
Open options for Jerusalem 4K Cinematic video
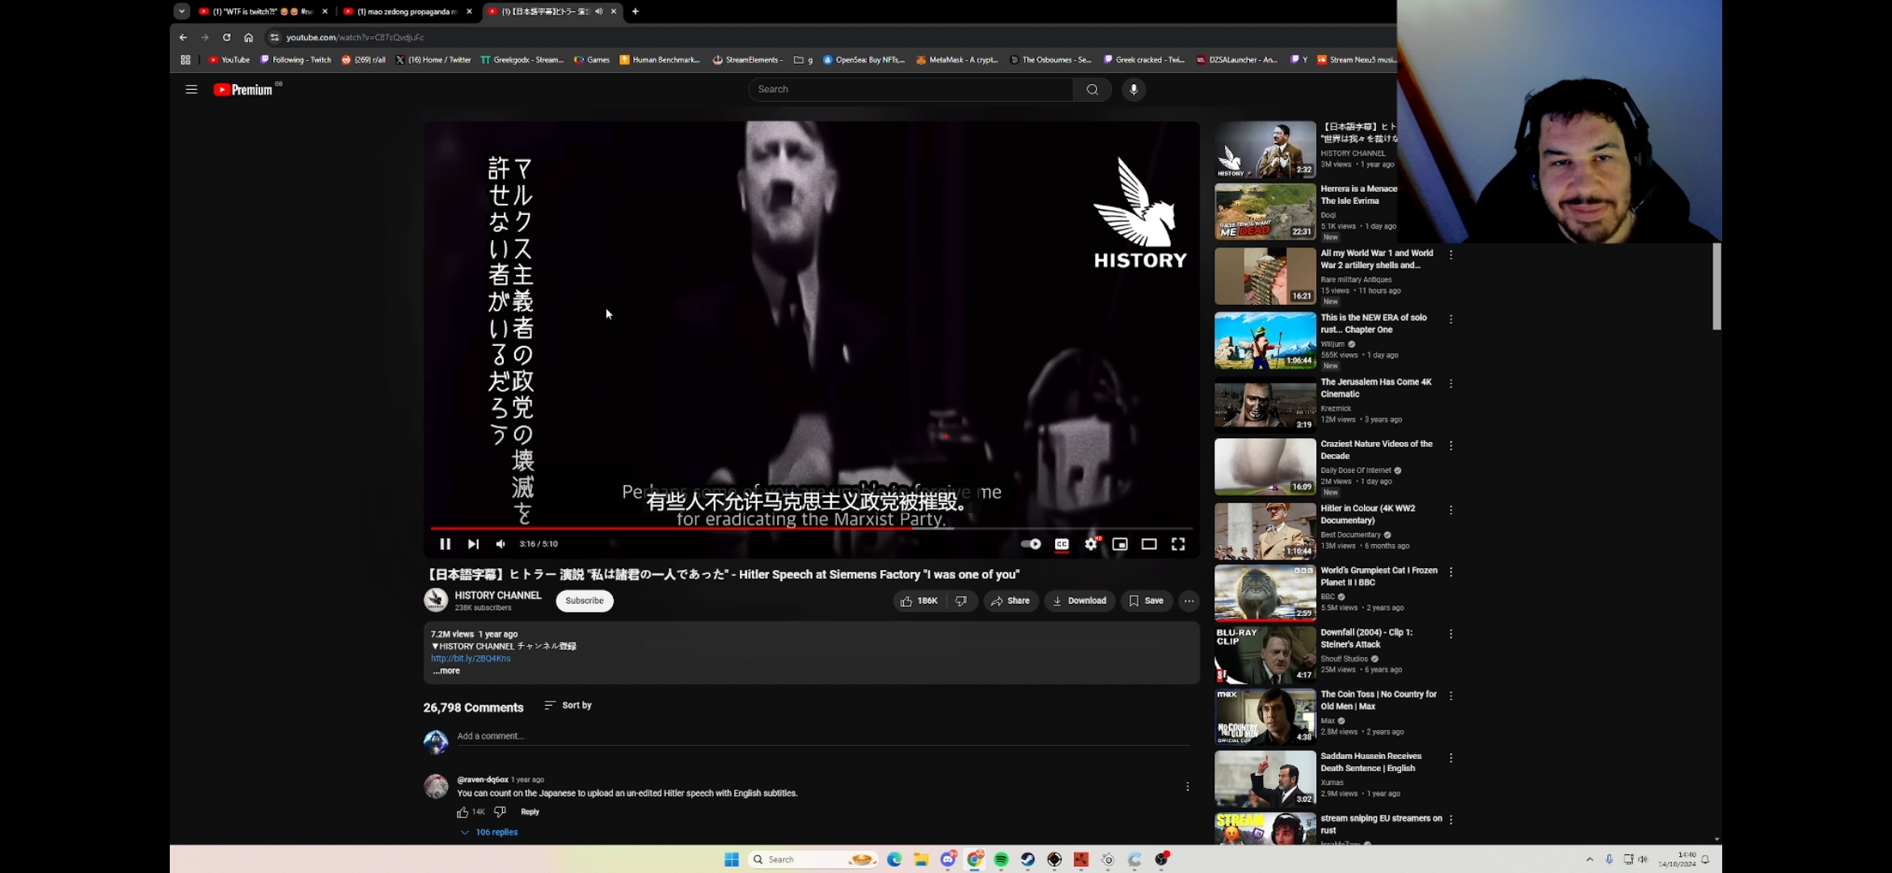(x=1451, y=384)
